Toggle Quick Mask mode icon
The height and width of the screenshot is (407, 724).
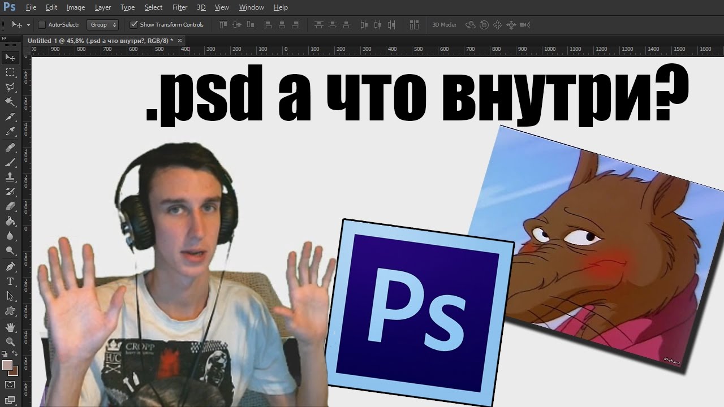[10, 385]
